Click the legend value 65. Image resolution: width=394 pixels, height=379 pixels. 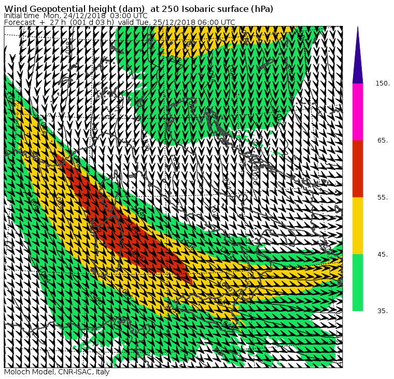(x=383, y=141)
